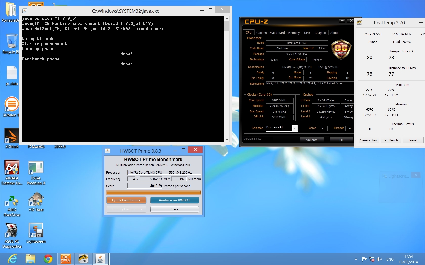Screen dimensions: 425x265
Task: Click the volume speaker tray icon
Action: coord(379,259)
